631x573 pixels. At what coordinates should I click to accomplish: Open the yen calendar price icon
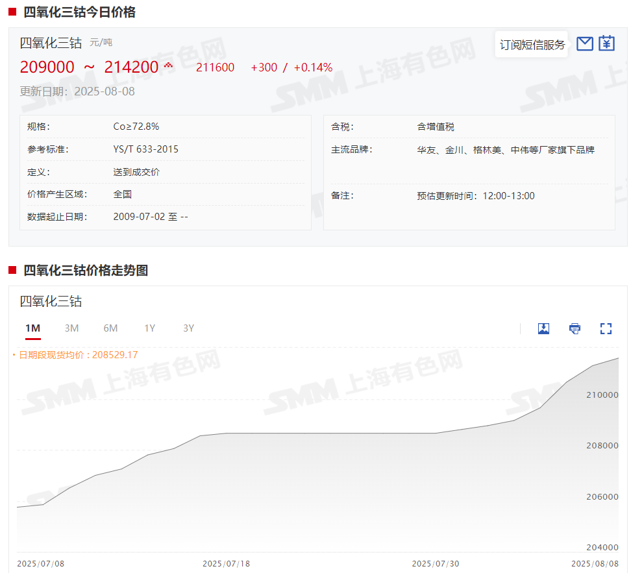[x=606, y=43]
